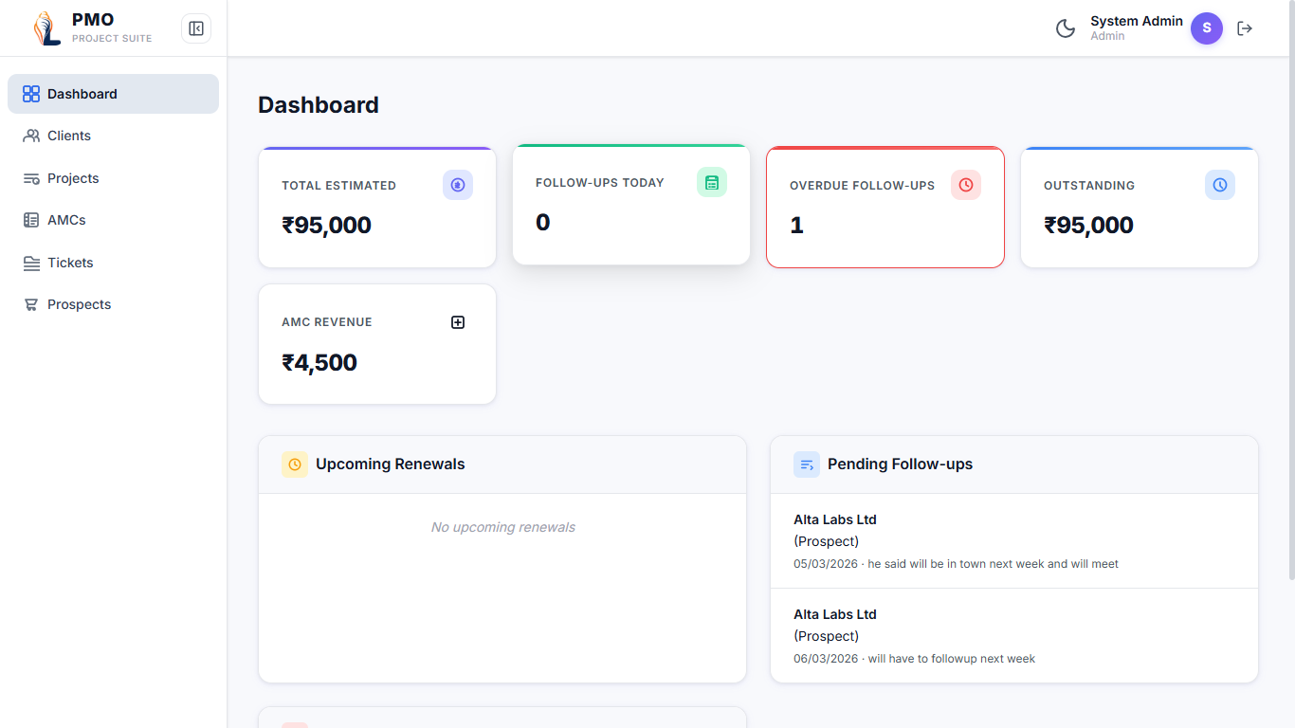Screen dimensions: 1295x728
Task: Click the clock icon beside Upcoming Renewals
Action: [294, 464]
